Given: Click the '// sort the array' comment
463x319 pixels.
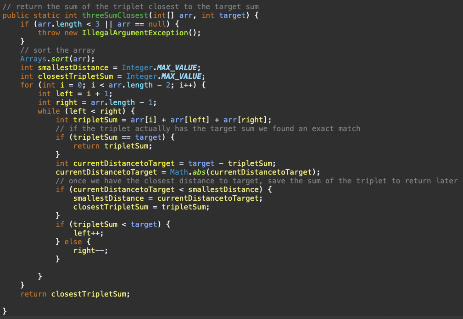Looking at the screenshot, I should [57, 50].
